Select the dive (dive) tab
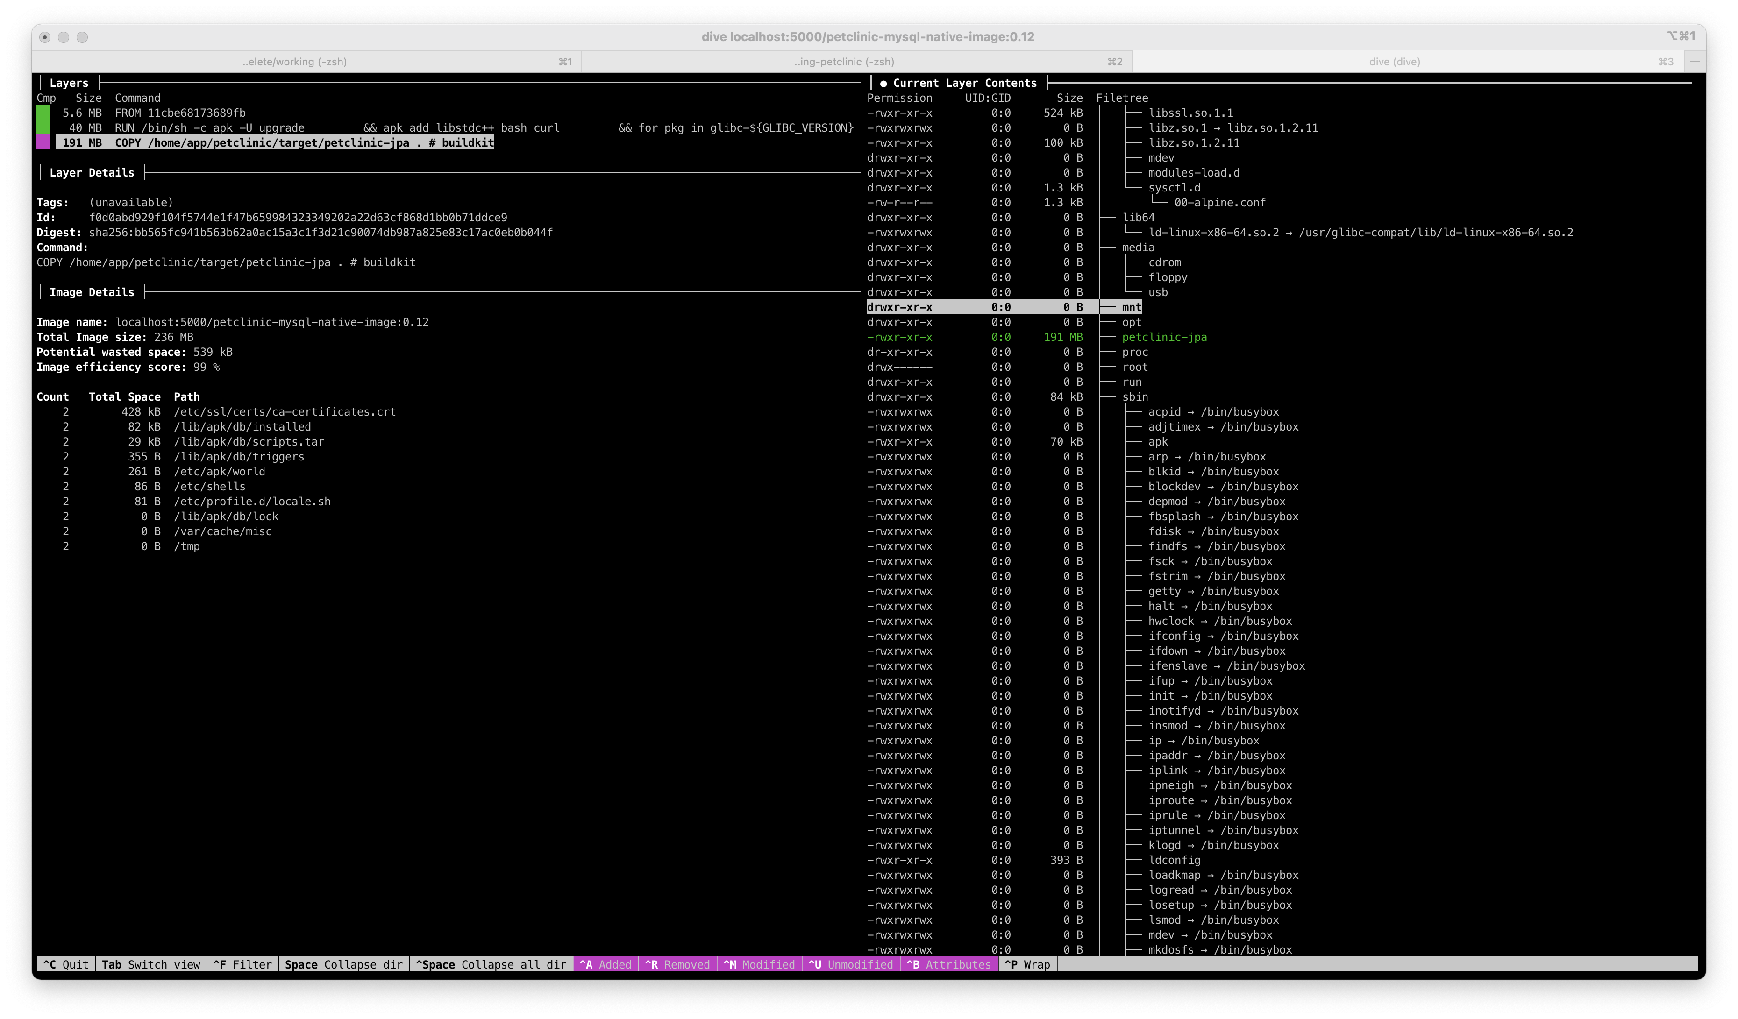Screen dimensions: 1738x1019 [1407, 61]
